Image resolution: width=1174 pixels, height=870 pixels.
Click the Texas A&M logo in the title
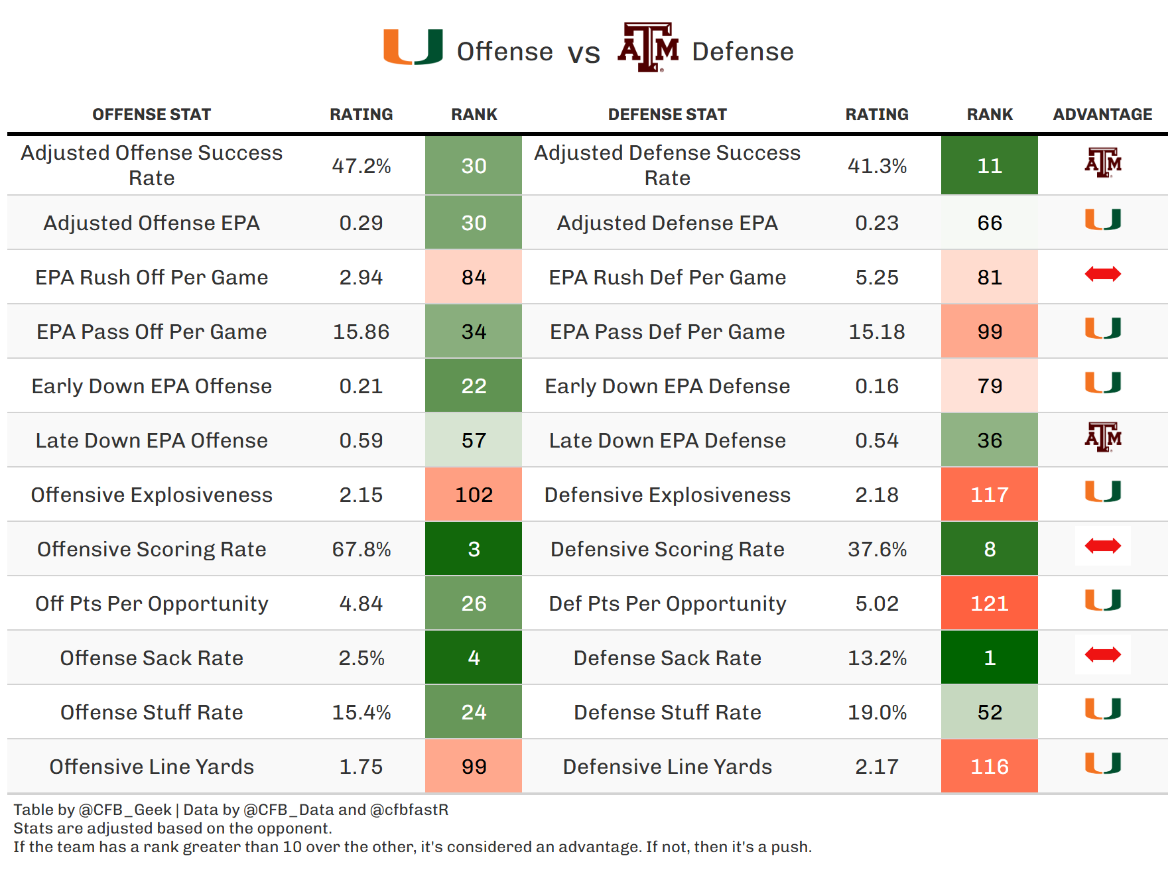[x=648, y=47]
